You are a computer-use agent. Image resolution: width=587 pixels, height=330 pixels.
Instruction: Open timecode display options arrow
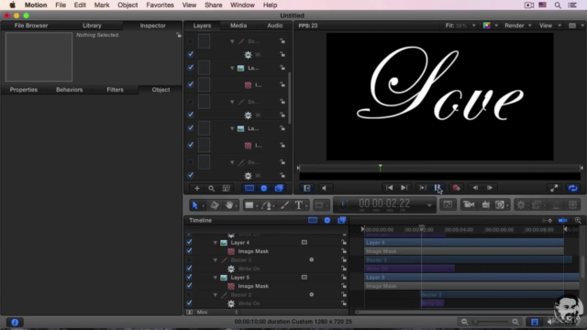point(429,205)
